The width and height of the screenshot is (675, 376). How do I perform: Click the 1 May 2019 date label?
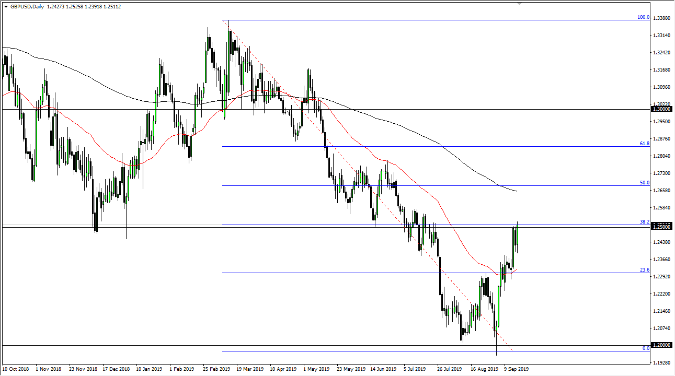[317, 370]
